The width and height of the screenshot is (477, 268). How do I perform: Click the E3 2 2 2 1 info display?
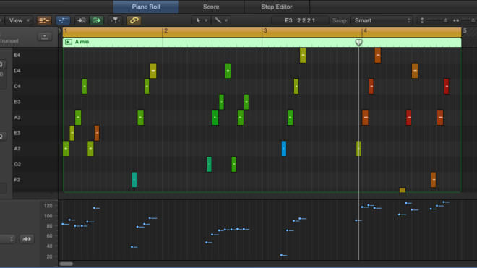(x=300, y=20)
